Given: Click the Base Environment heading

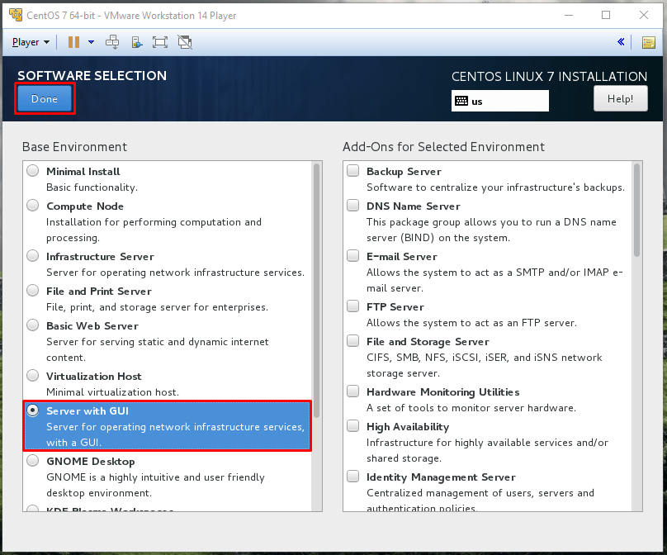Looking at the screenshot, I should (74, 147).
